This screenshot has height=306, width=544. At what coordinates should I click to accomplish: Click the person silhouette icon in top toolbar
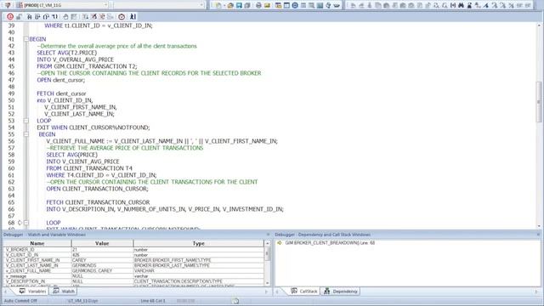(x=469, y=5)
